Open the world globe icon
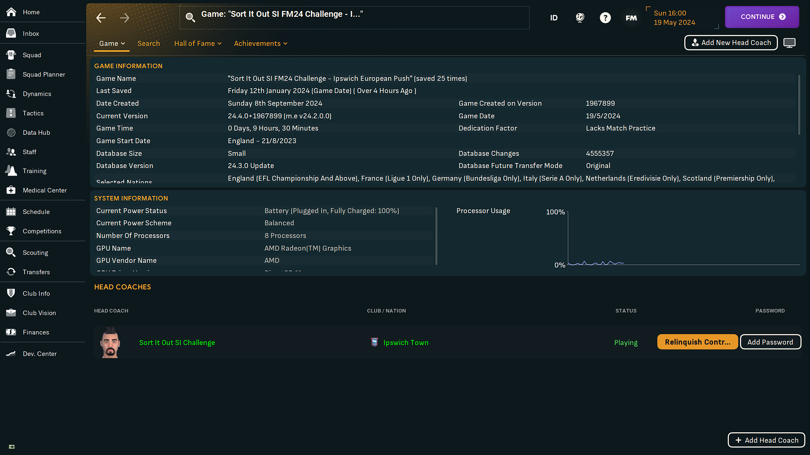810x455 pixels. click(x=580, y=18)
